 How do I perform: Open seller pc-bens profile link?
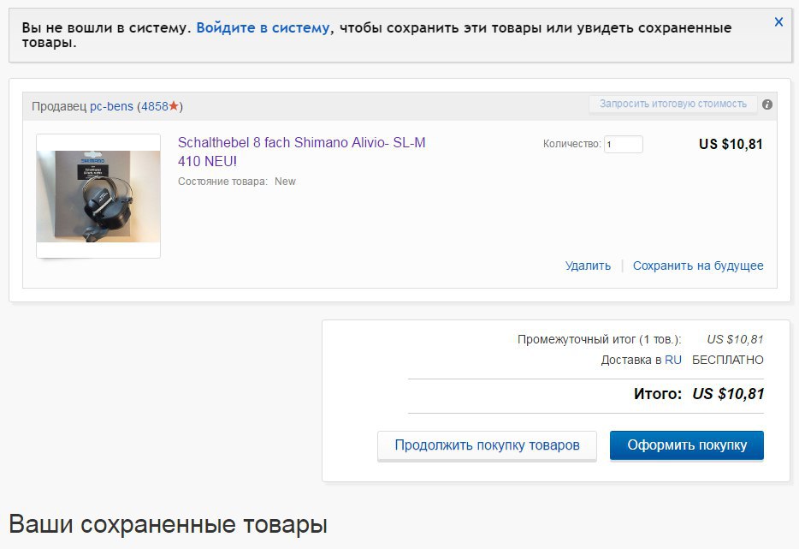(111, 106)
